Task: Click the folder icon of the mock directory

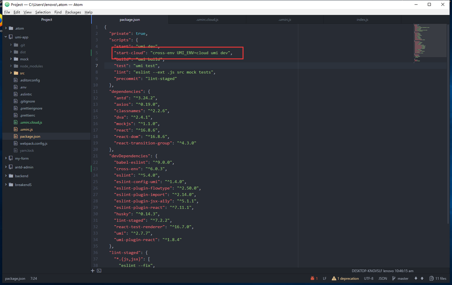Action: [16, 59]
